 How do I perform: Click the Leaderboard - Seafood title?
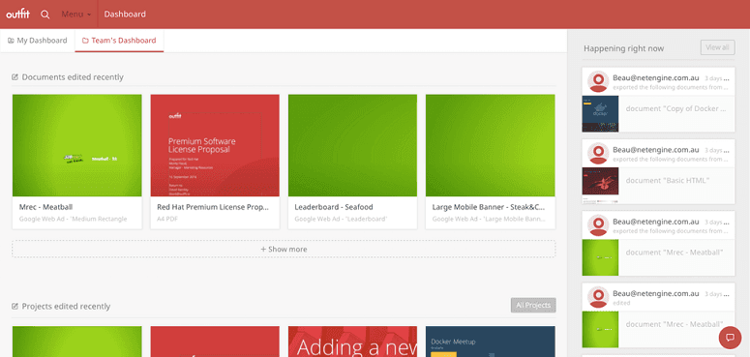pyautogui.click(x=333, y=207)
